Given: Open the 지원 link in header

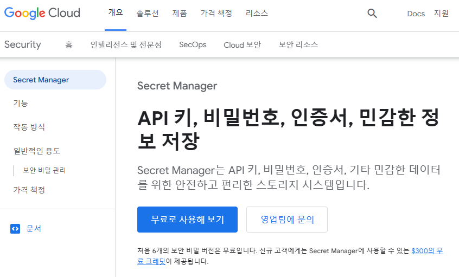Looking at the screenshot, I should 441,13.
